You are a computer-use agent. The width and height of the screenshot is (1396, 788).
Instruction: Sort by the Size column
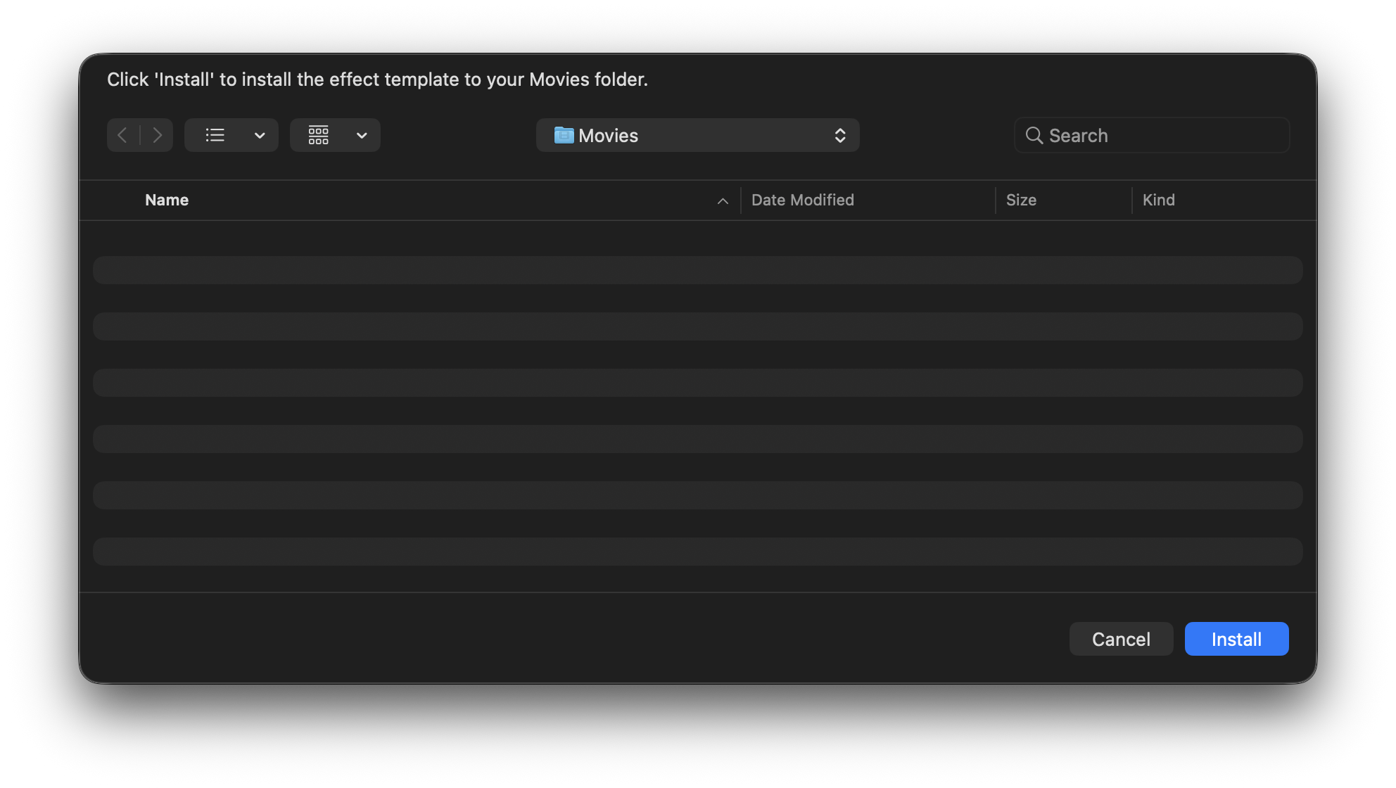[x=1021, y=200]
